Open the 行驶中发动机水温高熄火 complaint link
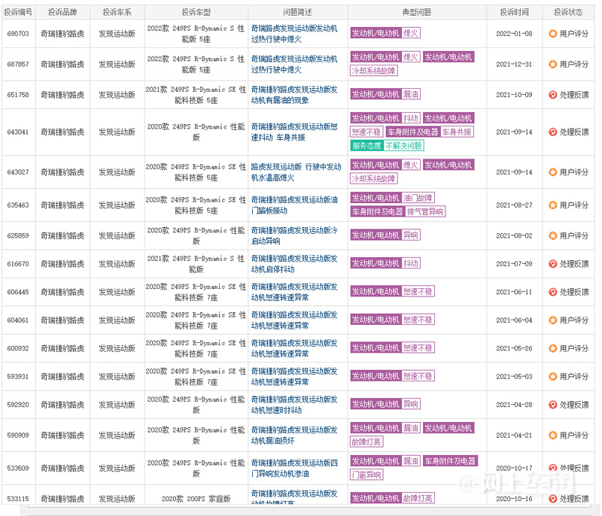 tap(296, 171)
